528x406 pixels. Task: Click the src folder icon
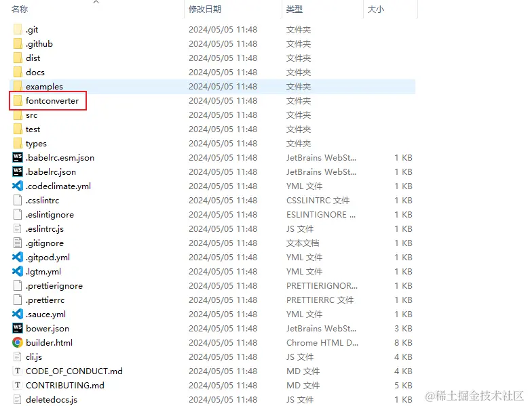coord(18,115)
